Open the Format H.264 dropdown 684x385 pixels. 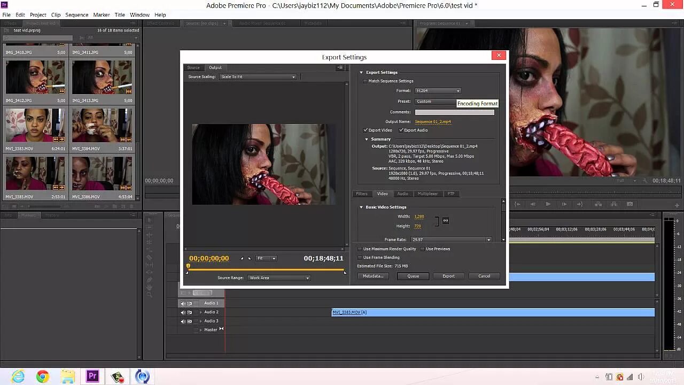[438, 91]
